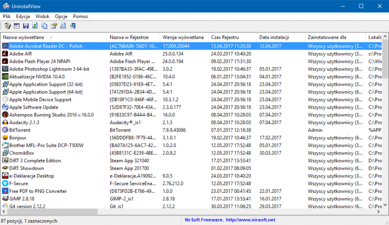
Task: Click the Find magnifier toolbar icon
Action: (63, 26)
